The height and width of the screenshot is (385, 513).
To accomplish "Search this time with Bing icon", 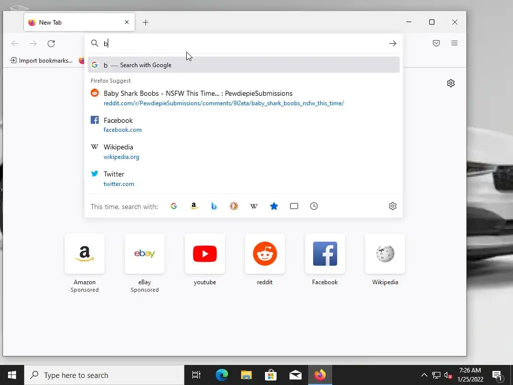I will 213,206.
